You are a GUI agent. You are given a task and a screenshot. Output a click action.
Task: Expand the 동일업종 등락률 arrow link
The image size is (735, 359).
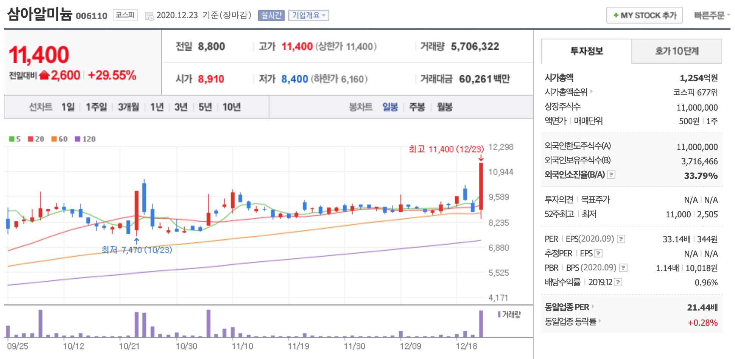coord(600,321)
